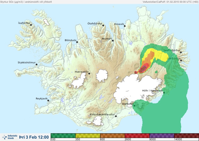Click the purple plume core near the eruption
The height and width of the screenshot is (141, 199).
pos(143,69)
